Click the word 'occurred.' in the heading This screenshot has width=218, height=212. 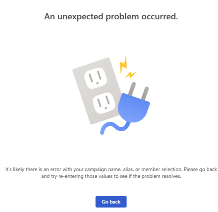point(160,17)
